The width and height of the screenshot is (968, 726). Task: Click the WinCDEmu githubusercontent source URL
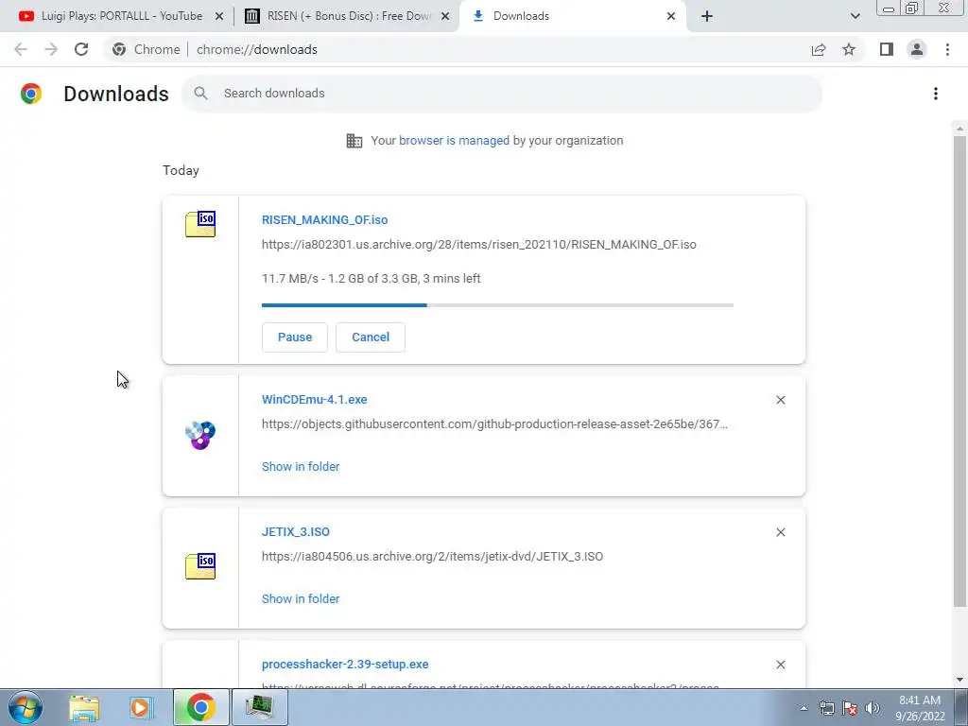click(x=494, y=424)
